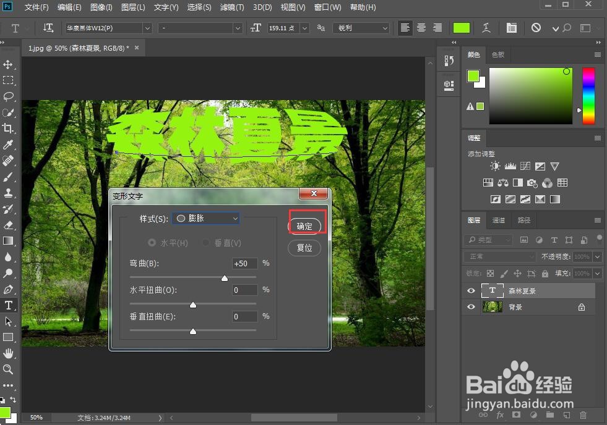
Task: Select the Pen tool
Action: point(8,289)
